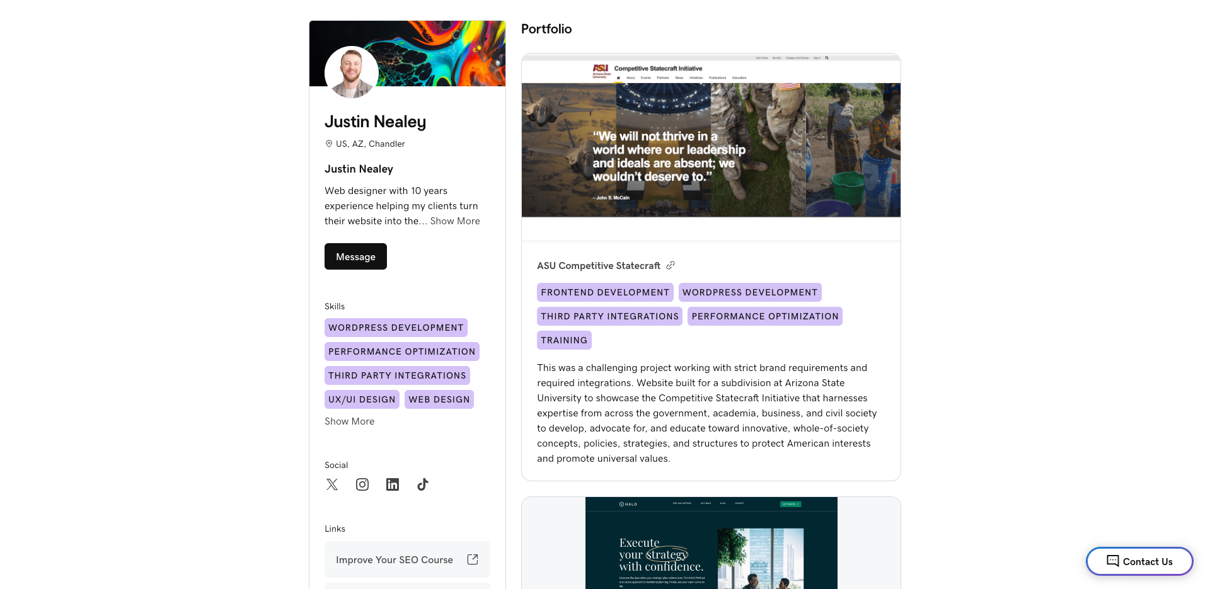
Task: Open the Improve Your SEO Course link
Action: 395,559
